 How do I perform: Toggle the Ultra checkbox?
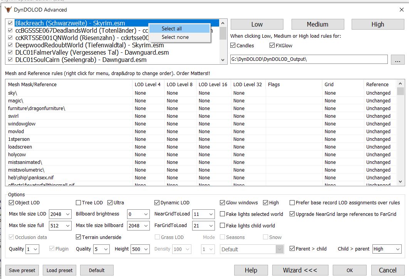(x=110, y=202)
